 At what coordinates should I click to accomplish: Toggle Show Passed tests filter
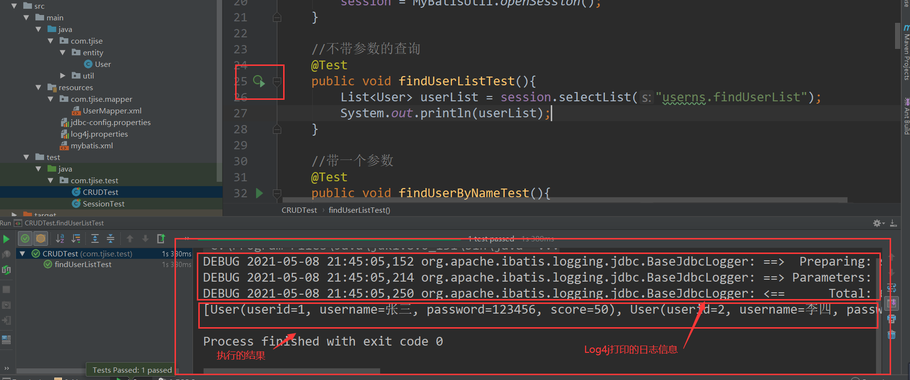point(25,238)
